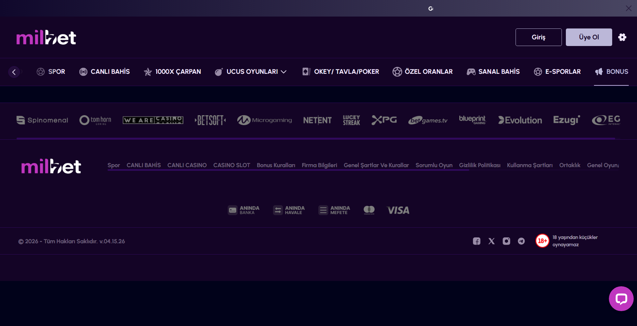Click the Blueprint Gaming logo
This screenshot has width=637, height=326.
coord(472,120)
